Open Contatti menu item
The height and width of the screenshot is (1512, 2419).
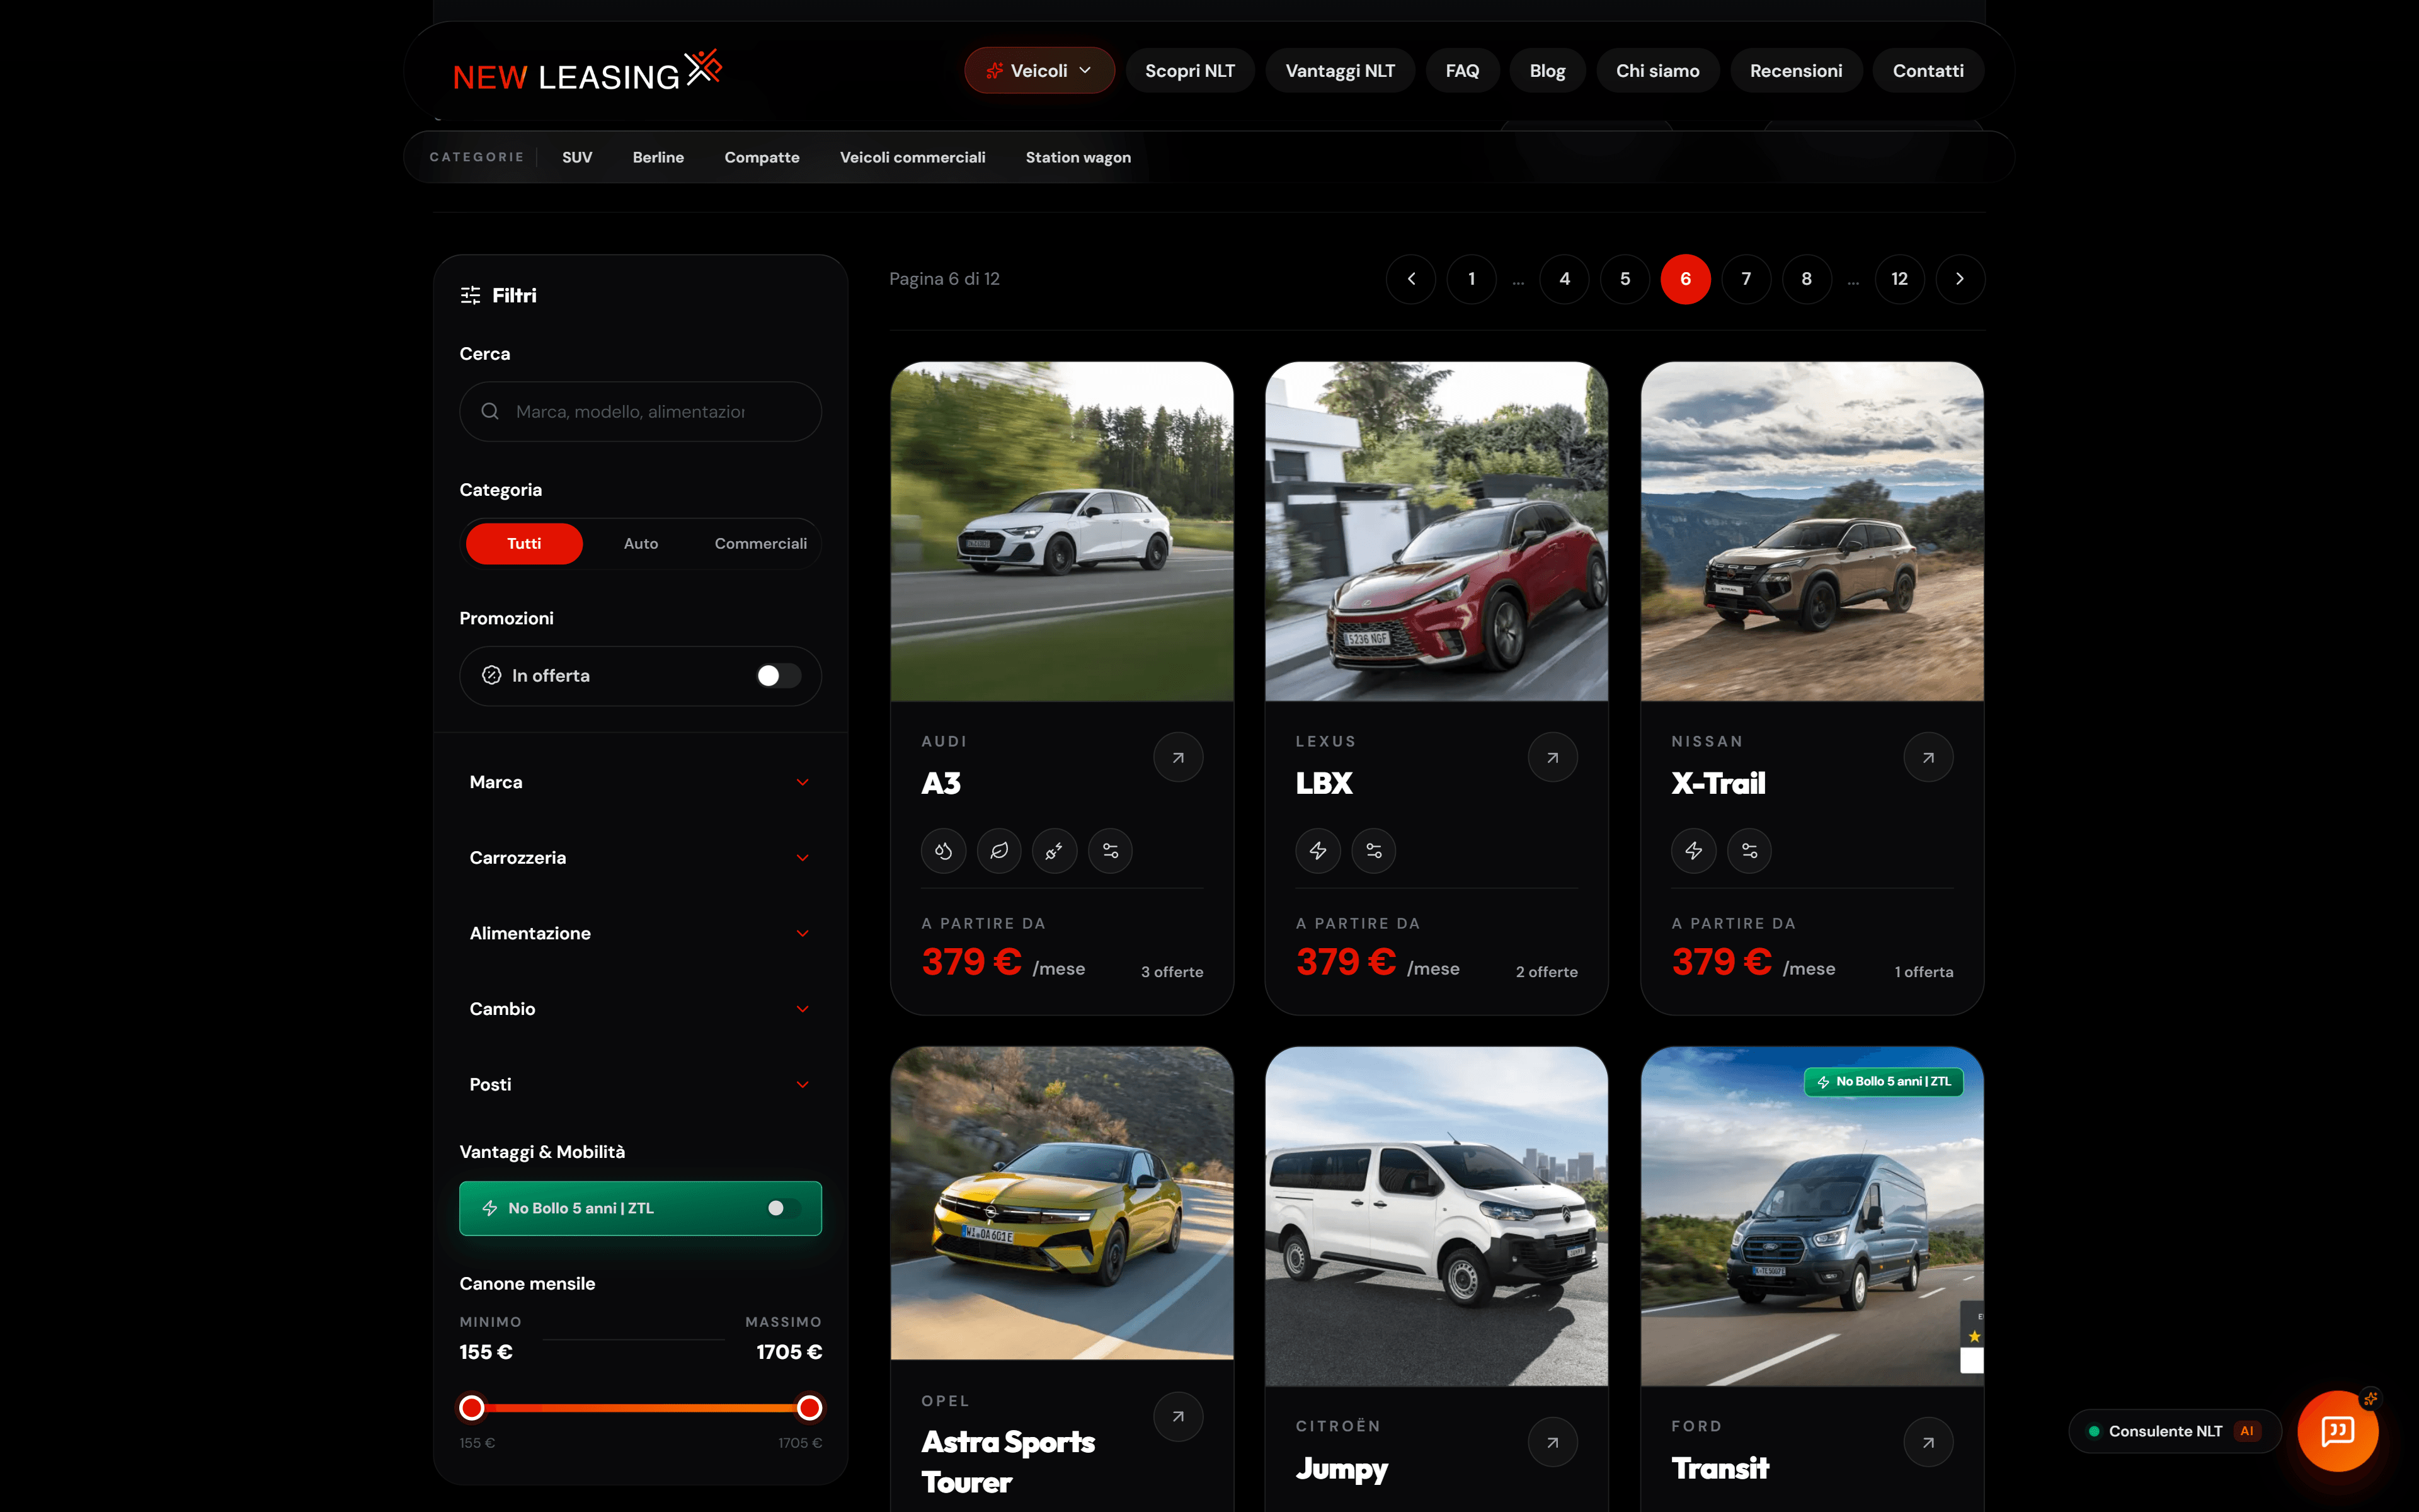click(x=1927, y=71)
